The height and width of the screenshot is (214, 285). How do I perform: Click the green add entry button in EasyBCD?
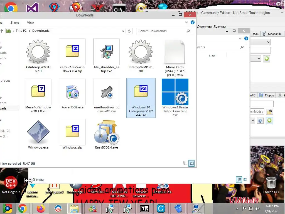click(266, 59)
